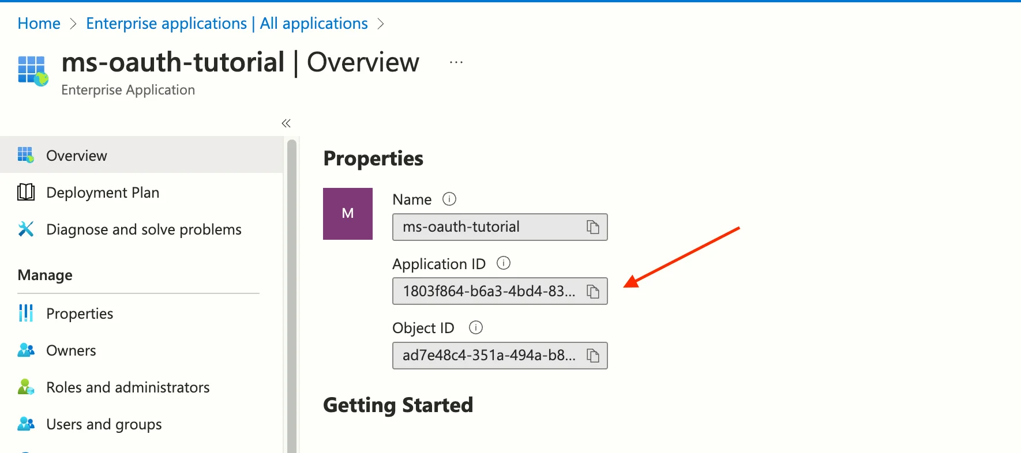Click the Manage section heading
The image size is (1021, 453).
[x=45, y=275]
